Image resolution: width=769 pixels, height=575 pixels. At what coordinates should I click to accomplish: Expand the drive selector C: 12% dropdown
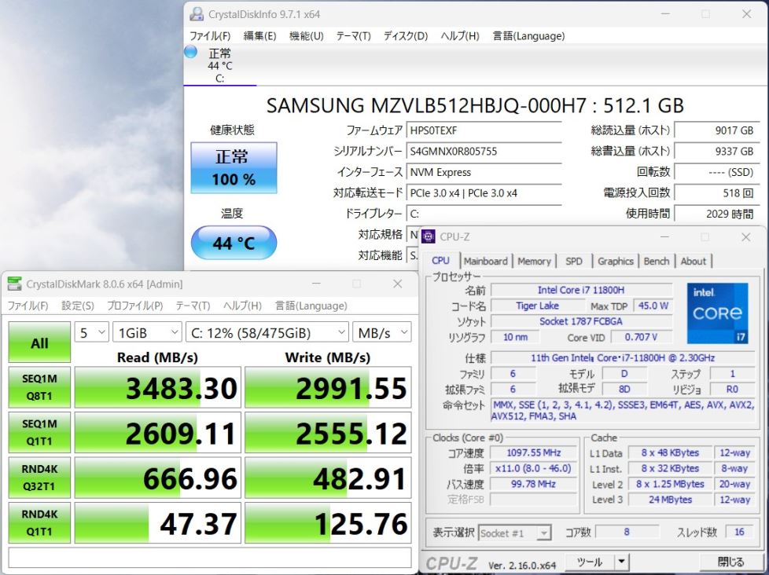click(x=267, y=333)
